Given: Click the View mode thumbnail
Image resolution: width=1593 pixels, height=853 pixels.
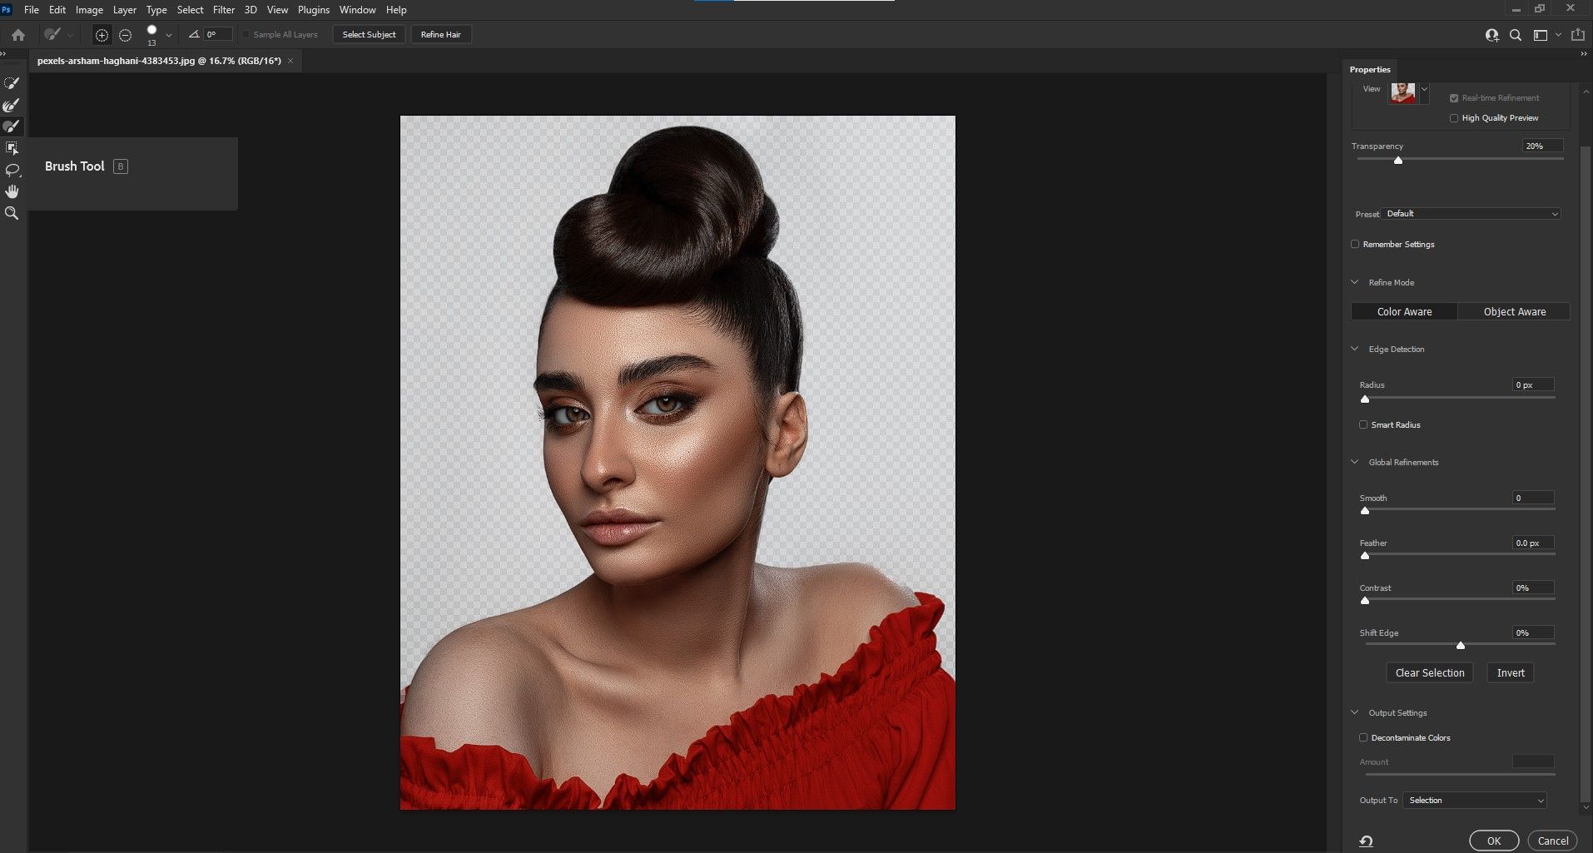Looking at the screenshot, I should 1403,92.
